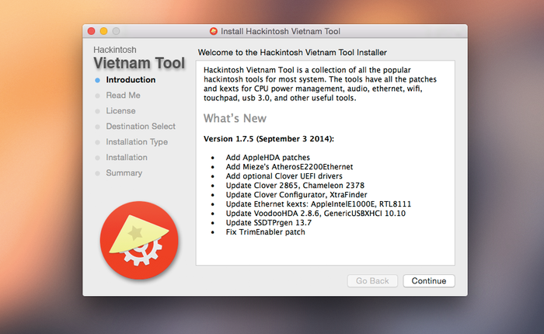
Task: Click the disabled Go Back button
Action: (372, 280)
